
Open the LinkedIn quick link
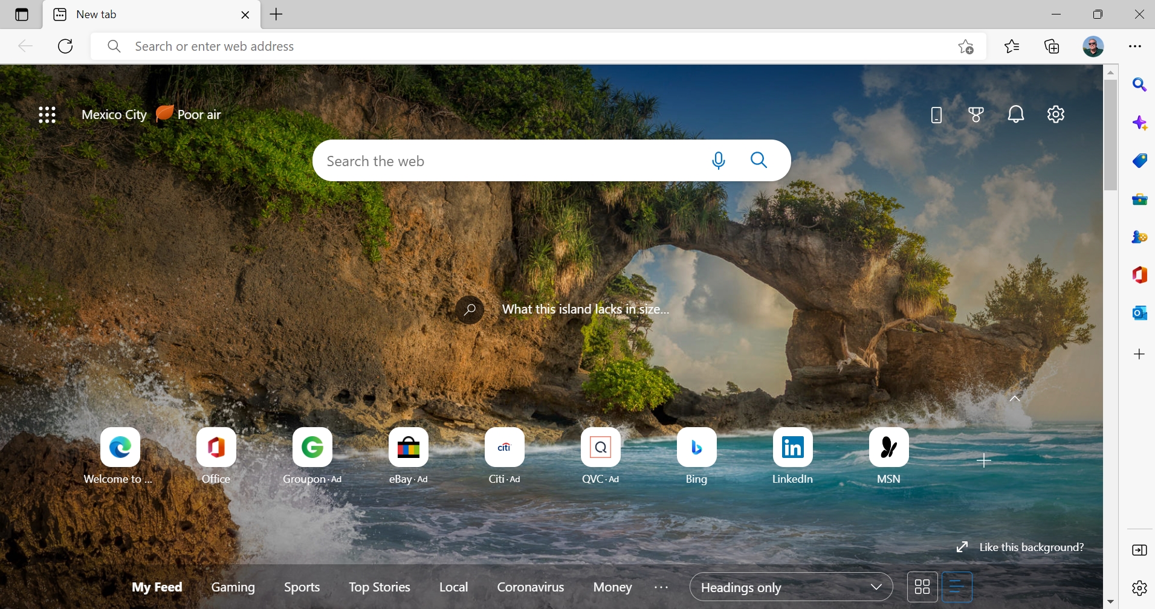pyautogui.click(x=792, y=448)
